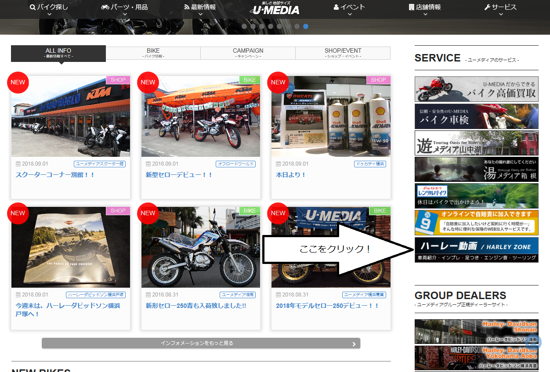The height and width of the screenshot is (372, 550).
Task: Open the ハーレー動画 HARLEY ZONE banner
Action: tap(476, 250)
